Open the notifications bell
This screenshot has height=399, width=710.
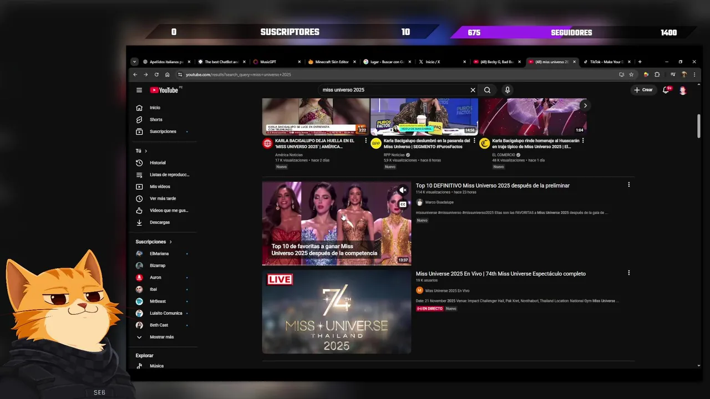pyautogui.click(x=666, y=90)
